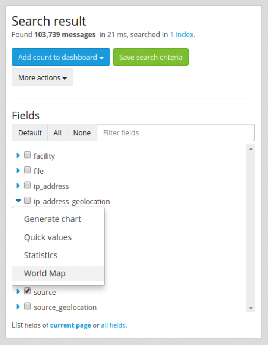This screenshot has width=268, height=345.
Task: Click the fields list scrollbar down arrow
Action: click(x=250, y=308)
